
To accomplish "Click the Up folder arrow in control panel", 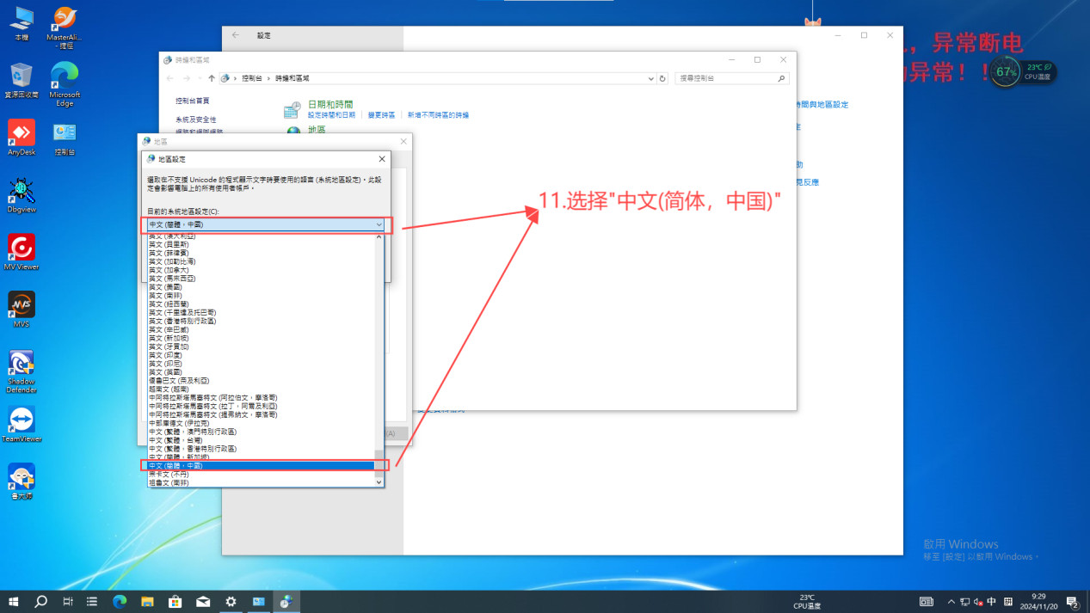I will point(212,78).
